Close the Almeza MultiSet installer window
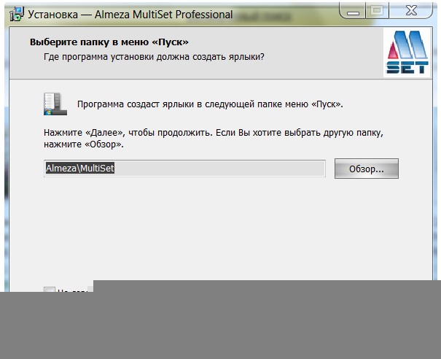Viewport: 441px width, 359px height. click(x=411, y=11)
